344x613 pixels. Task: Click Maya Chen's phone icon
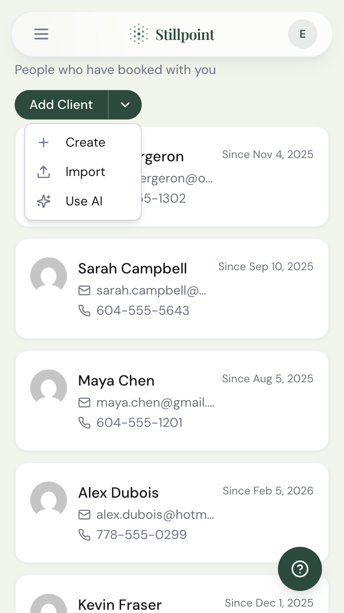click(x=84, y=423)
